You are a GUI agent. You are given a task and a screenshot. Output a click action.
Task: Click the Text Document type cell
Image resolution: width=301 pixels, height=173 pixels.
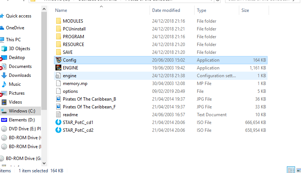(x=212, y=115)
